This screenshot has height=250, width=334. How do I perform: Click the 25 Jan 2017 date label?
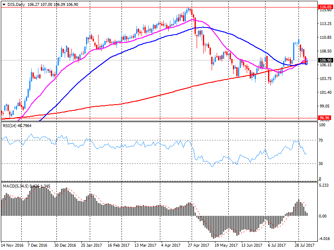tap(91, 245)
